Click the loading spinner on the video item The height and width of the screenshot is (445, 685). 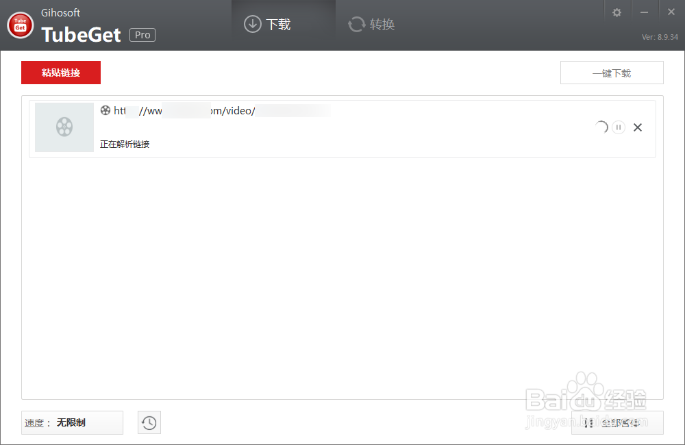click(601, 127)
